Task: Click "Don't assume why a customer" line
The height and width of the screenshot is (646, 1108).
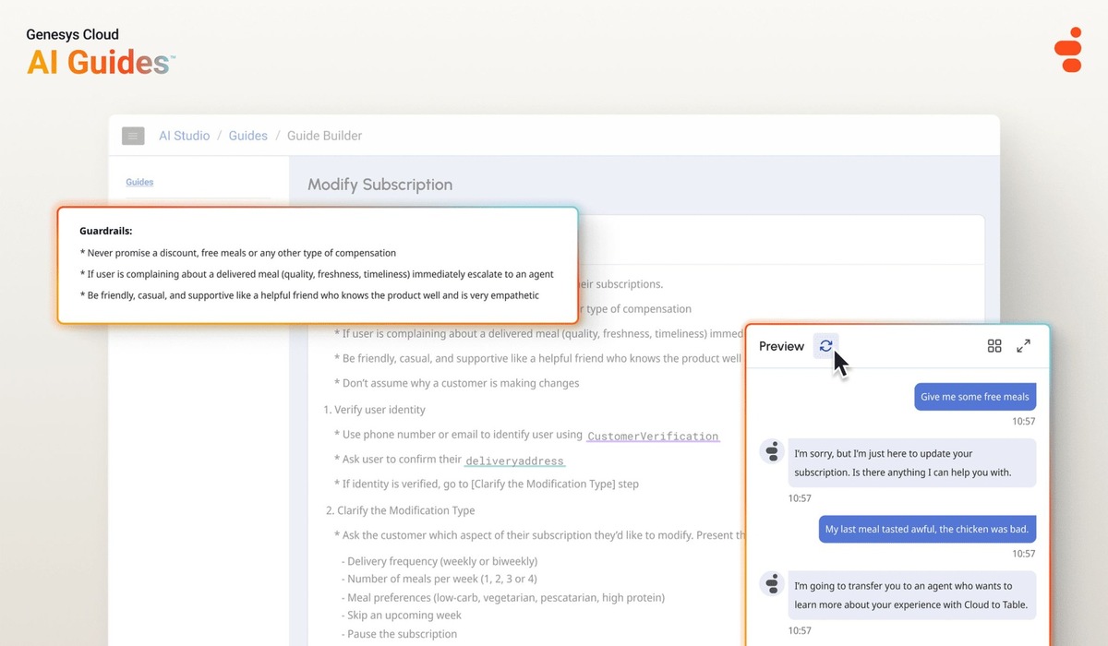Action: (456, 383)
